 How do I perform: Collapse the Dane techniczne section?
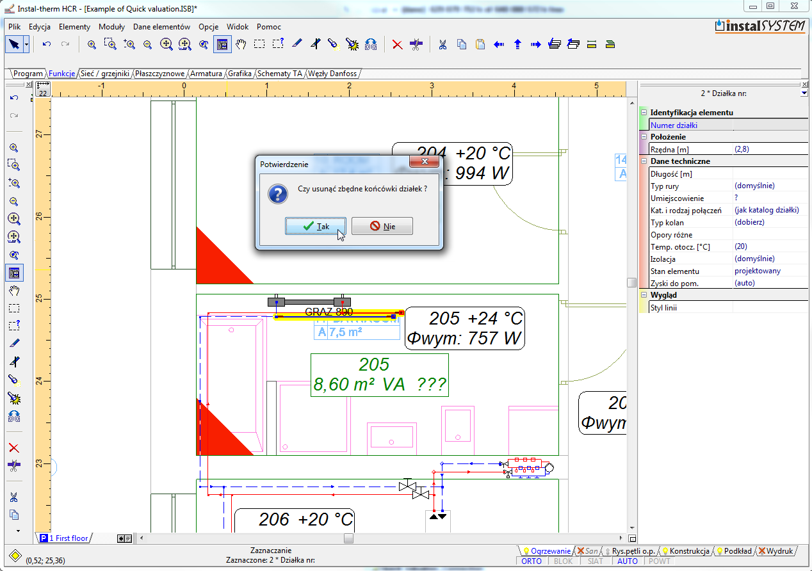644,161
